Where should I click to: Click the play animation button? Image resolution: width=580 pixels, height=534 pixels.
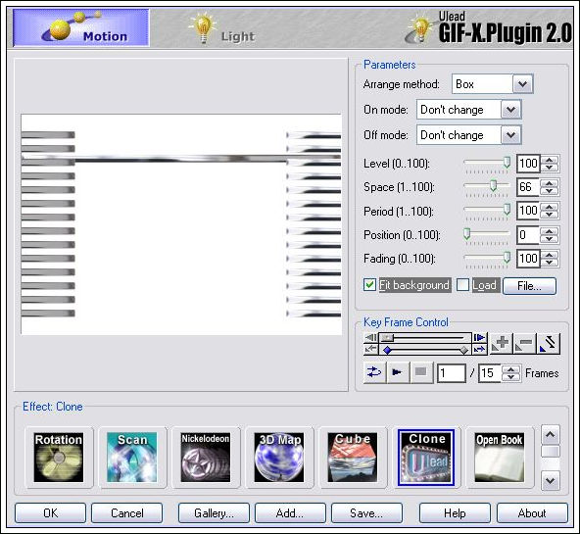pyautogui.click(x=398, y=372)
